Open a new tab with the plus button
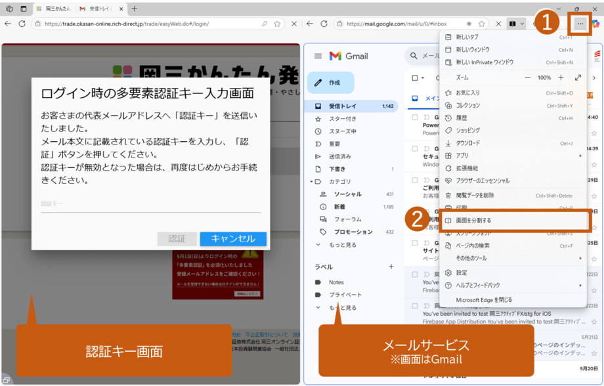 coord(134,9)
